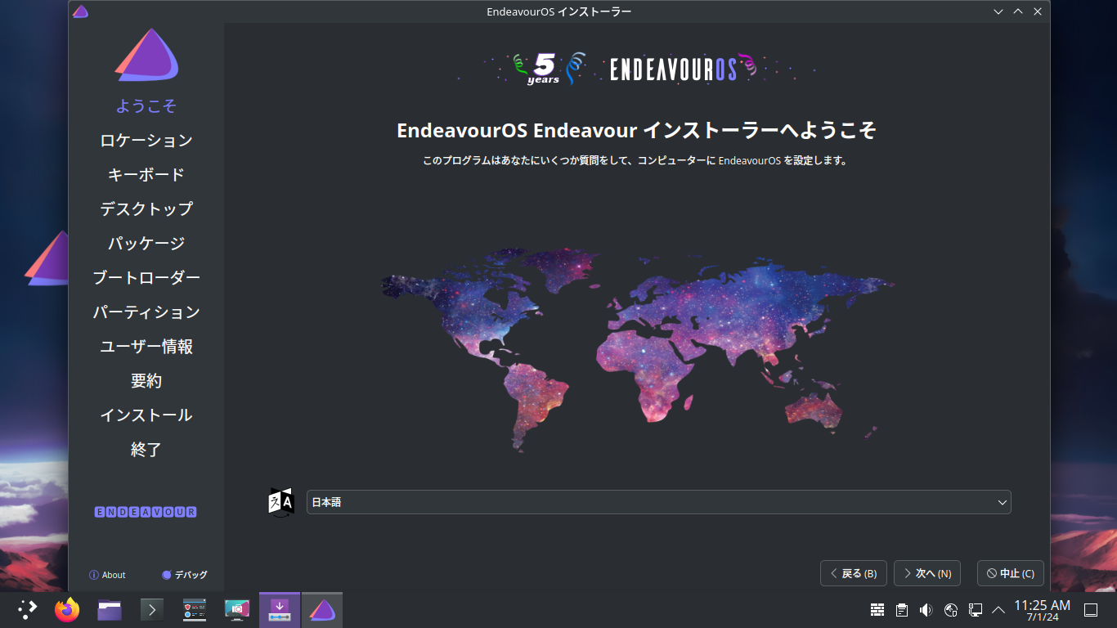The width and height of the screenshot is (1117, 628).
Task: Click the system monitor taskbar icon
Action: (x=195, y=609)
